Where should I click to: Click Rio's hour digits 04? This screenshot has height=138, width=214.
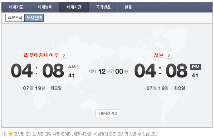[22, 71]
